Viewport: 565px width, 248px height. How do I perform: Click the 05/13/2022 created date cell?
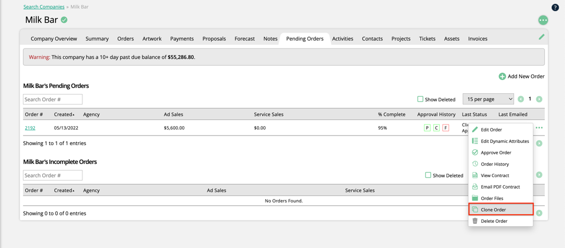(x=66, y=128)
